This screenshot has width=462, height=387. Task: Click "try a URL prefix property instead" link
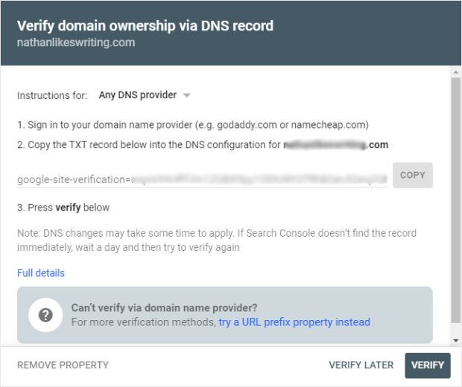coord(294,322)
